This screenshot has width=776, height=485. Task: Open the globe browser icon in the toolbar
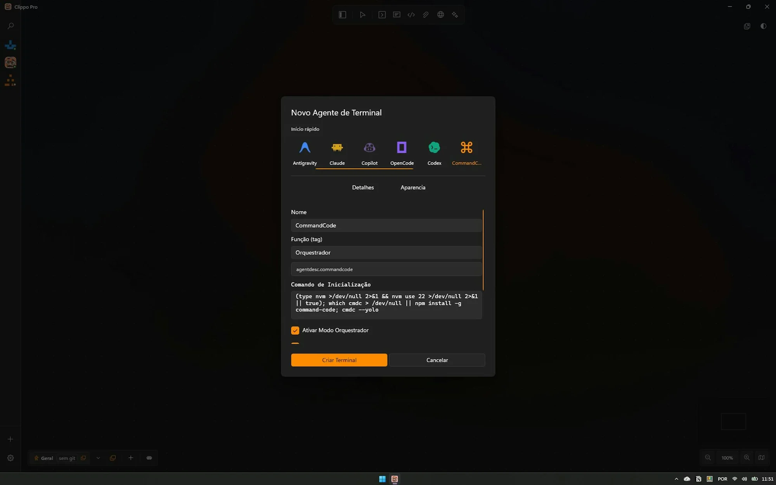pos(440,15)
